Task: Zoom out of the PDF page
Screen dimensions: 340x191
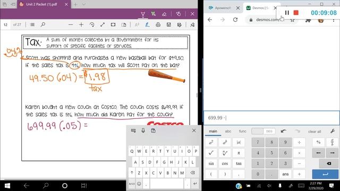Action: (x=71, y=25)
